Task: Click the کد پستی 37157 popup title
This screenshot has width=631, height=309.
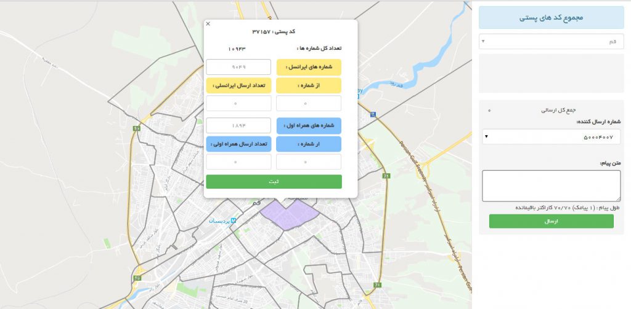Action: click(x=274, y=32)
